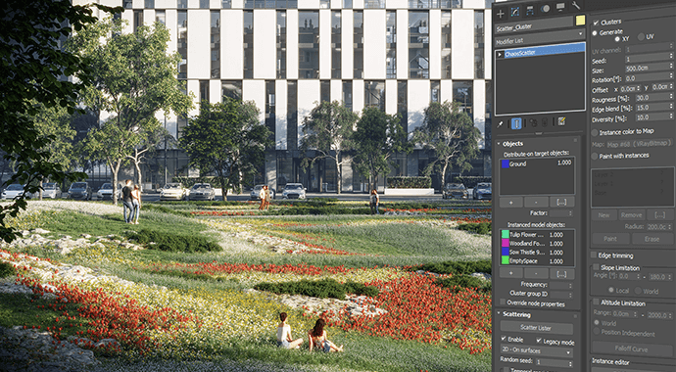Select the Woodland Fo... row

tap(537, 243)
